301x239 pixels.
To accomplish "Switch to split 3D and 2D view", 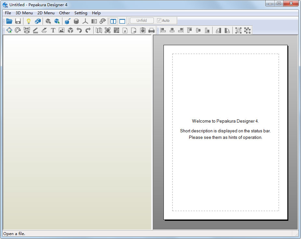I will (x=113, y=21).
